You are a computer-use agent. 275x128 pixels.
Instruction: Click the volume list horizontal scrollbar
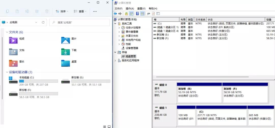pyautogui.click(x=202, y=77)
